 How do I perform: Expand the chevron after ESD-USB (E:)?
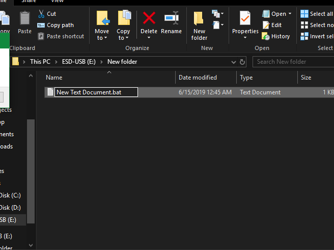pyautogui.click(x=102, y=62)
